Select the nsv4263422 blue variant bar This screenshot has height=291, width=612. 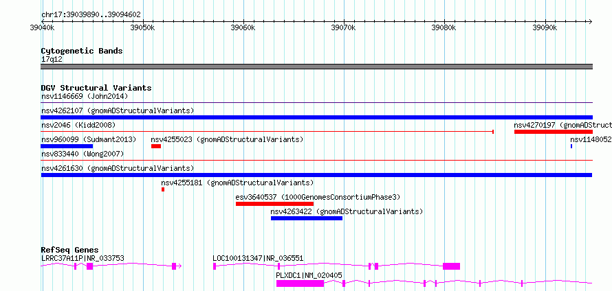[307, 218]
